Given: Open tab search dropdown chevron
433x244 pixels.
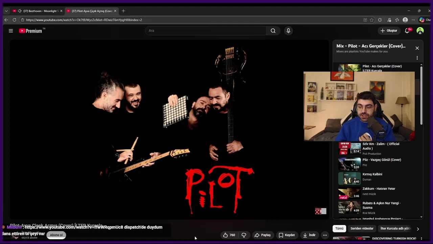Looking at the screenshot, I should [6, 11].
